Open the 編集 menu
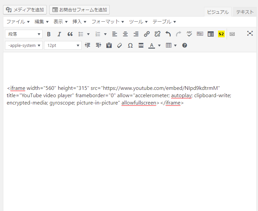This screenshot has height=211, width=258. pos(41,22)
